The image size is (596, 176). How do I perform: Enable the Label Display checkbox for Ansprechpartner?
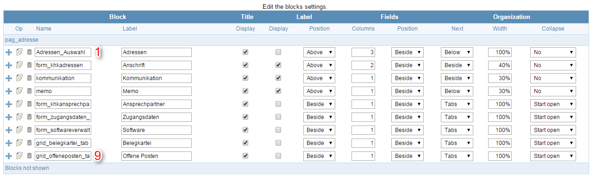click(x=278, y=104)
